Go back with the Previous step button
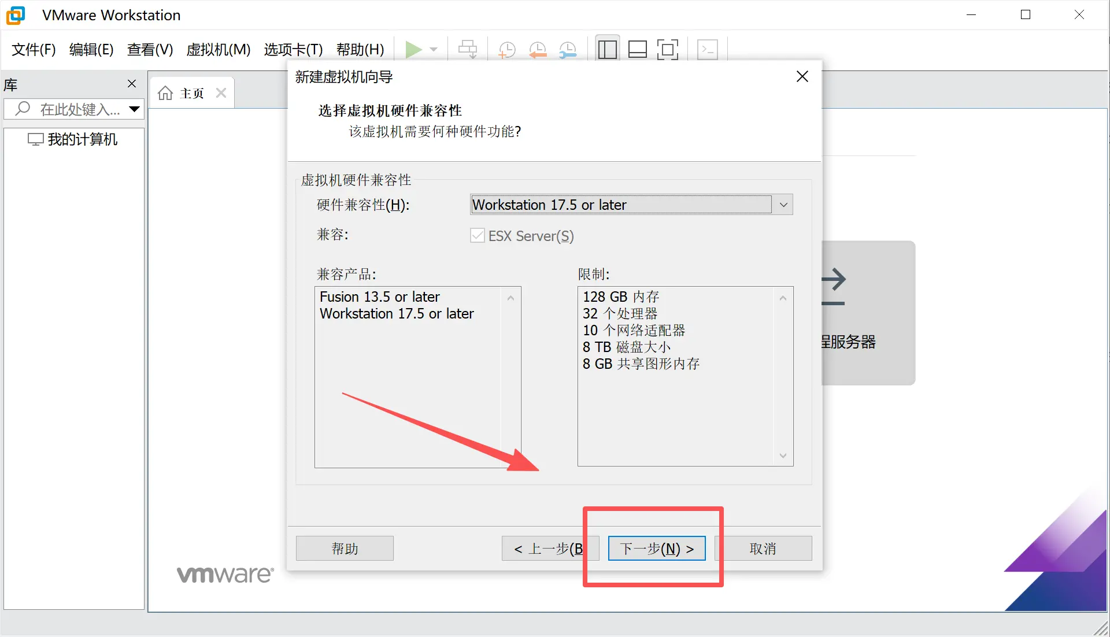This screenshot has width=1110, height=637. click(x=550, y=548)
